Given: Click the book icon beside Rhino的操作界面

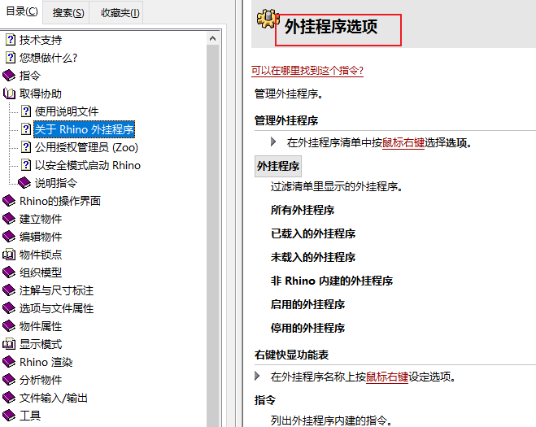Looking at the screenshot, I should click(9, 201).
